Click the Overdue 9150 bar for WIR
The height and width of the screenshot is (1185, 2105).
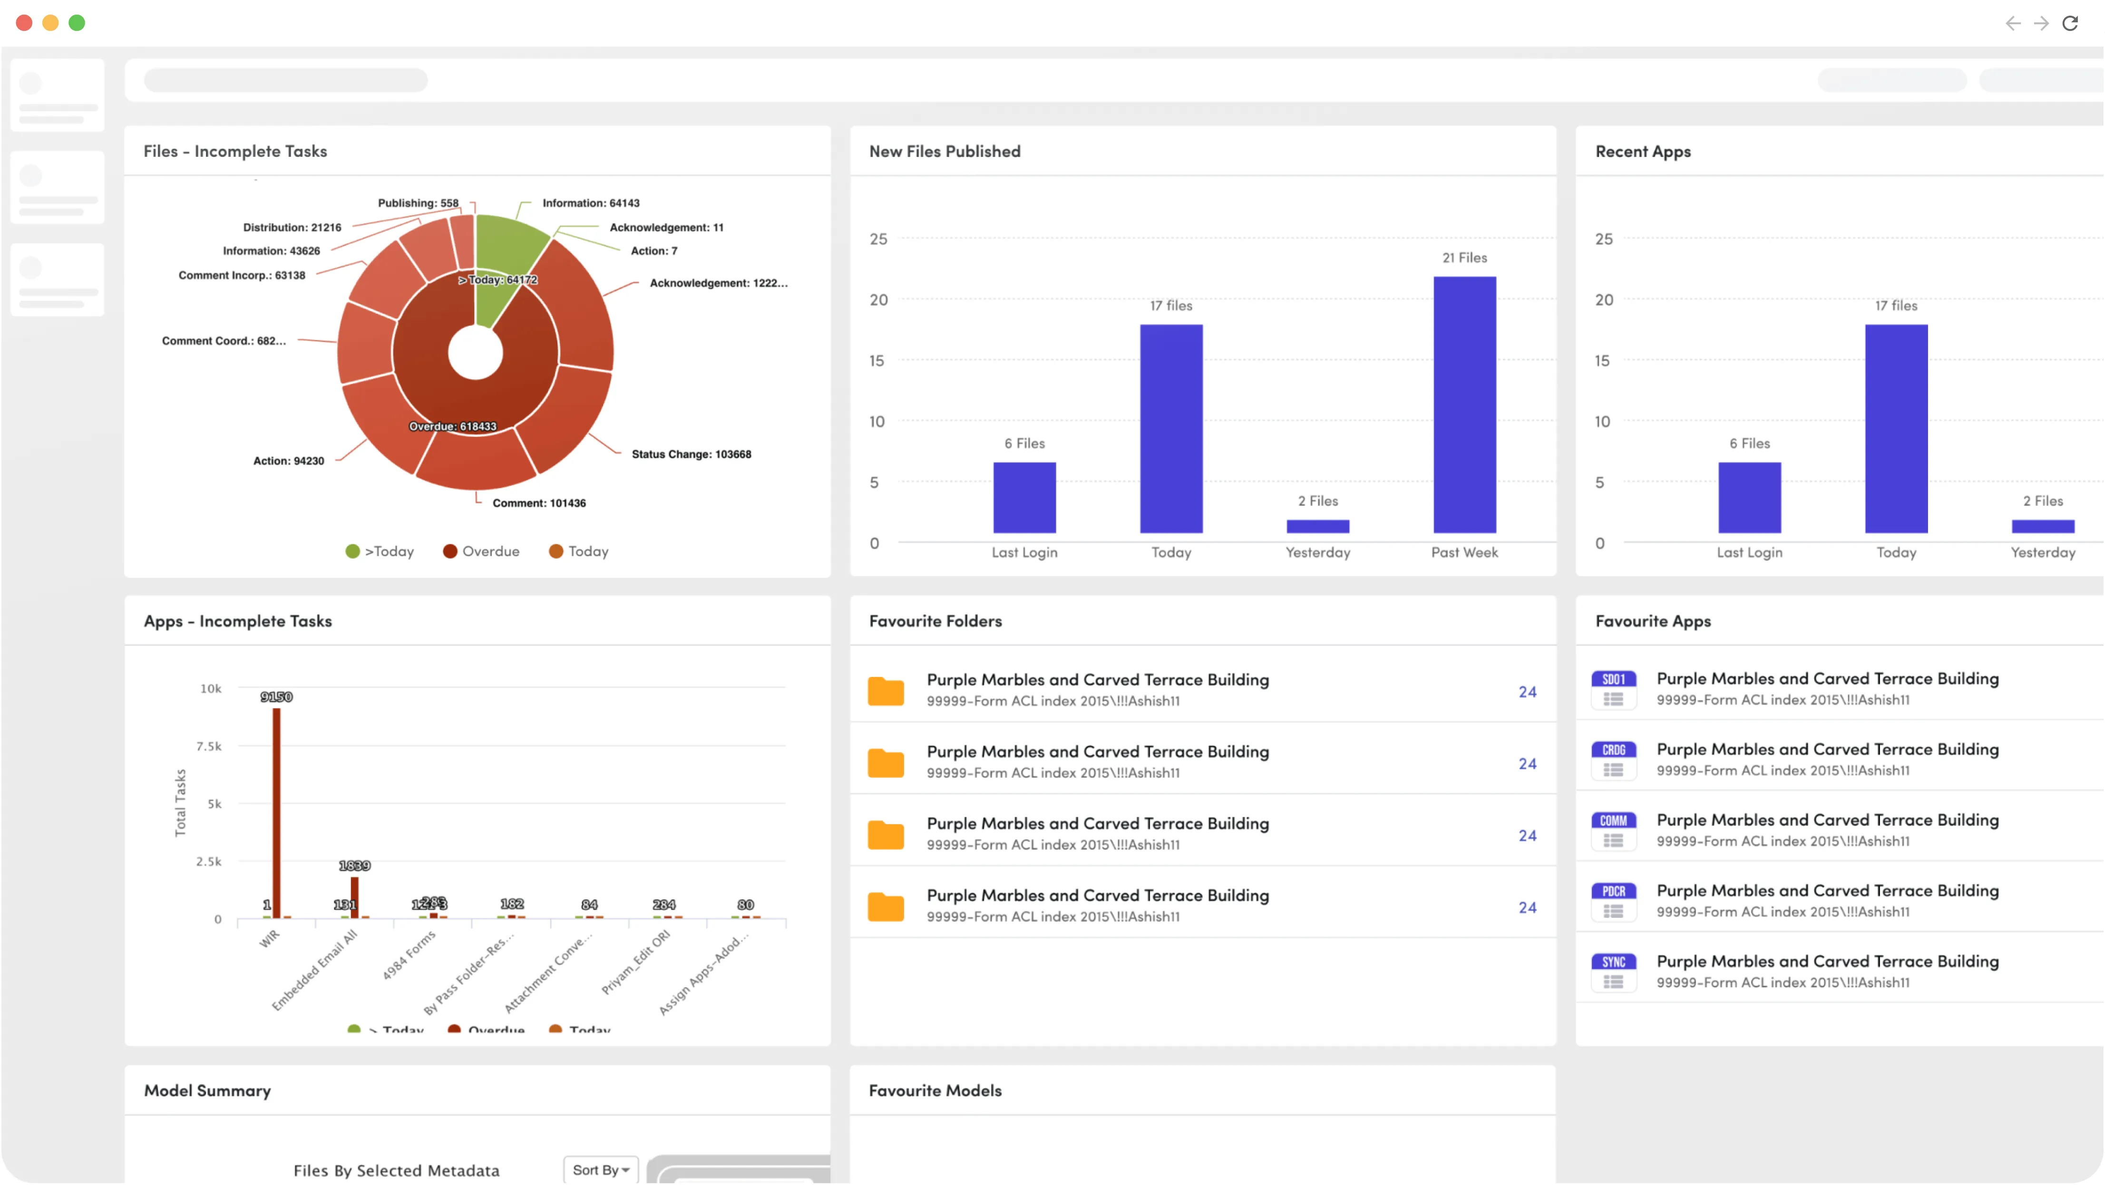[x=276, y=813]
